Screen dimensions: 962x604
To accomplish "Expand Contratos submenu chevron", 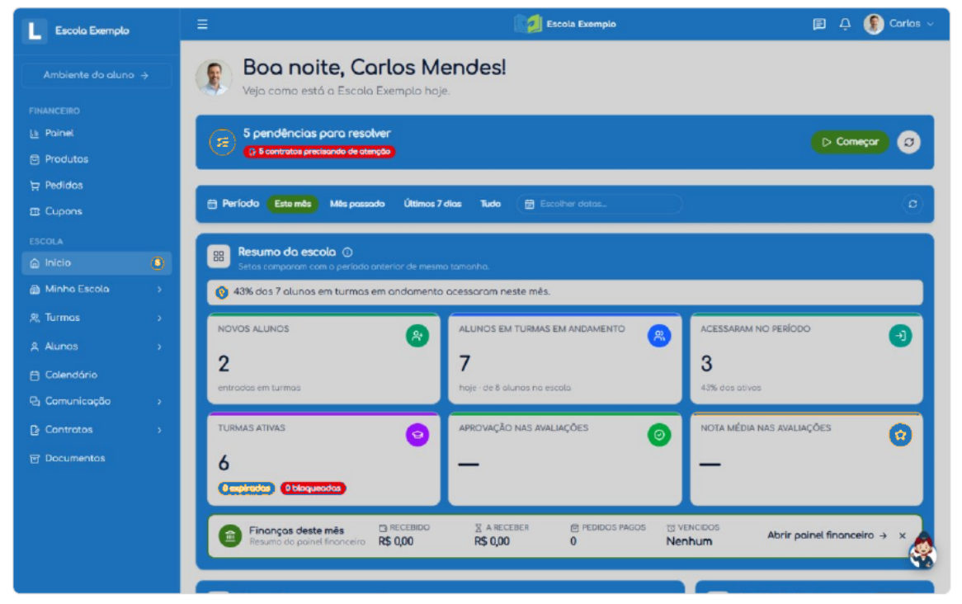I will click(x=159, y=430).
